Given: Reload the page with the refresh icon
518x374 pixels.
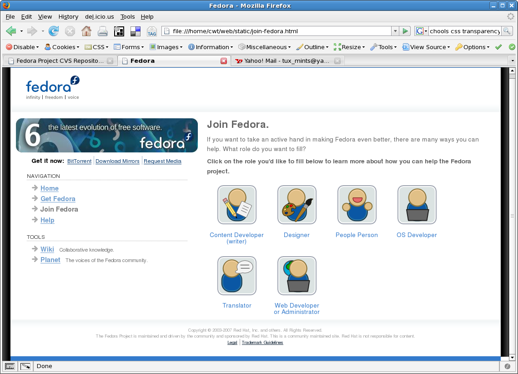Looking at the screenshot, I should coord(54,31).
